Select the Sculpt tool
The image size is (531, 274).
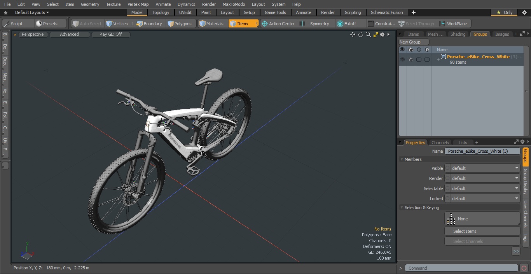coord(18,24)
